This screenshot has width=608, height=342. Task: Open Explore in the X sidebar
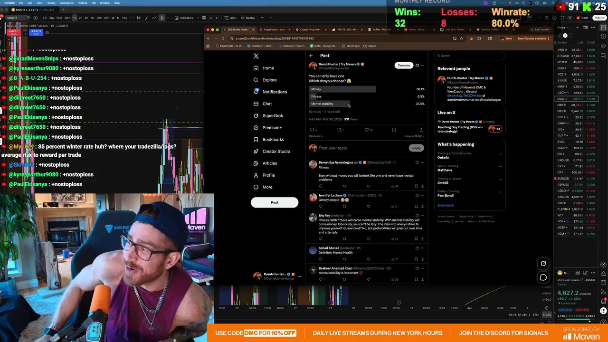point(265,80)
